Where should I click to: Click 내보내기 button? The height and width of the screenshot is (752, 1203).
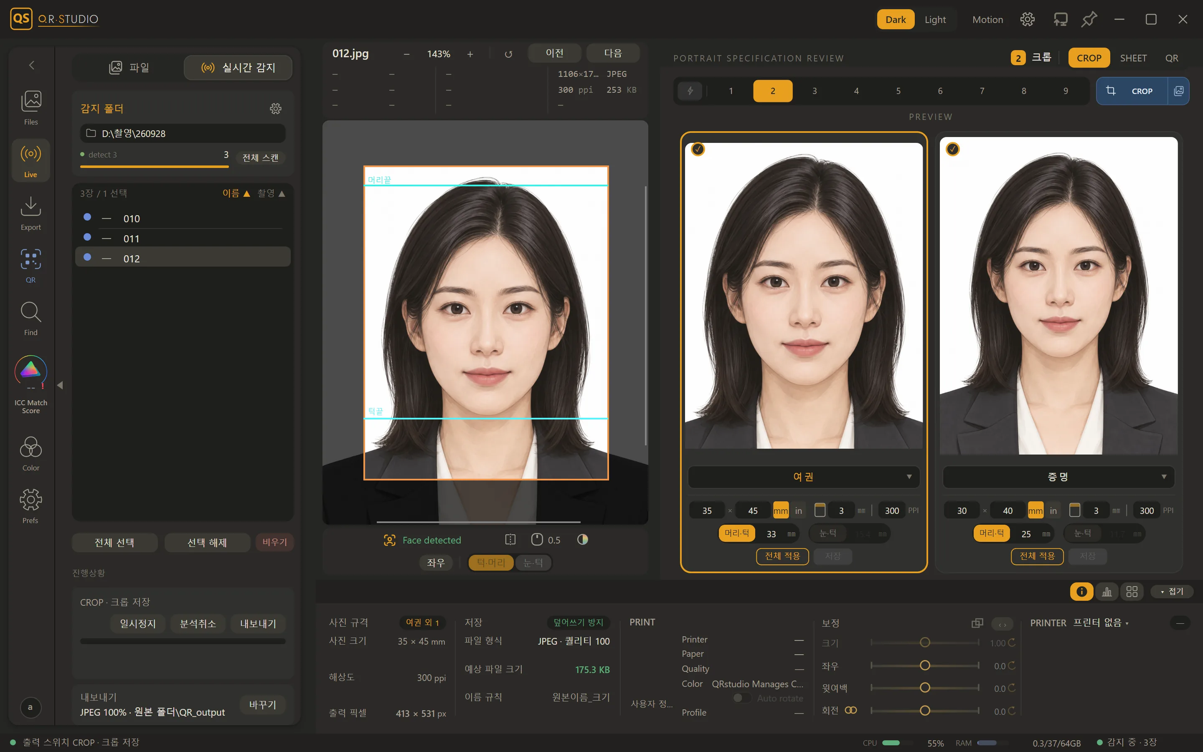coord(258,623)
